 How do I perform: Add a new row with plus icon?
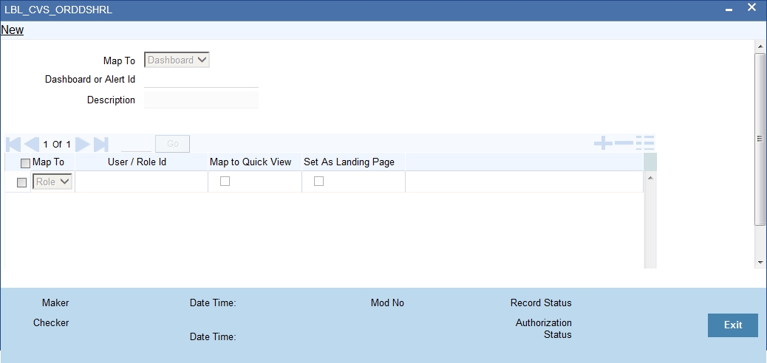pos(603,143)
